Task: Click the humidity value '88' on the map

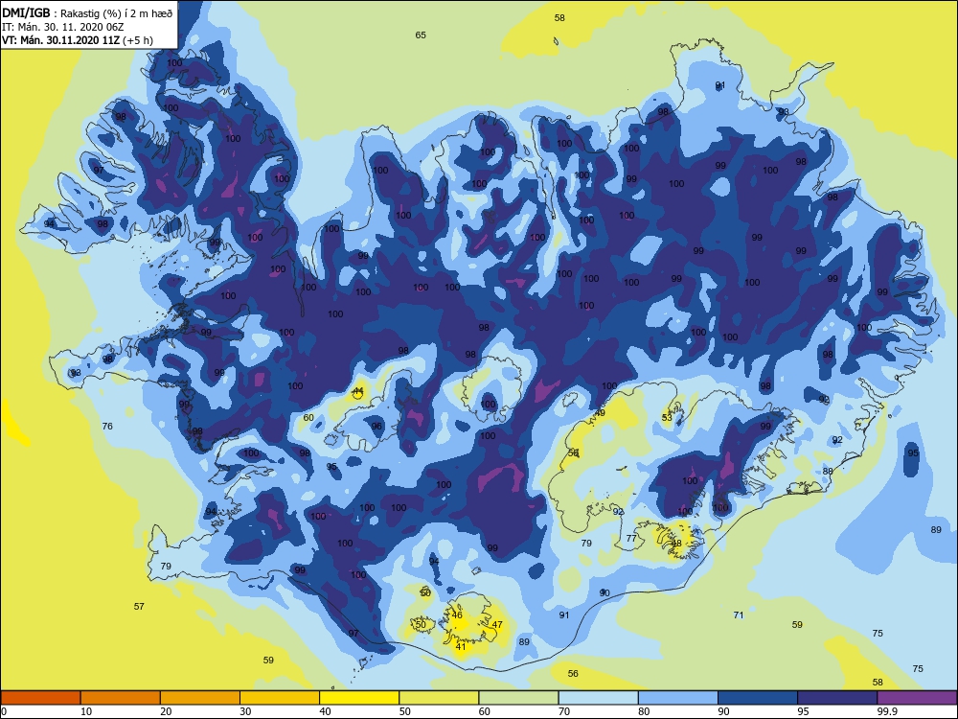Action: tap(828, 472)
